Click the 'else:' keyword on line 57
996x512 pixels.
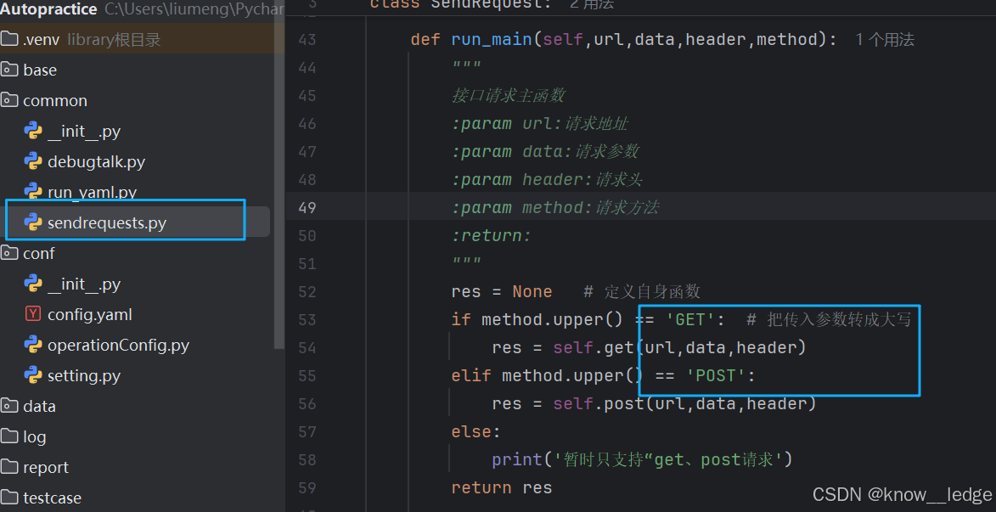click(x=475, y=431)
